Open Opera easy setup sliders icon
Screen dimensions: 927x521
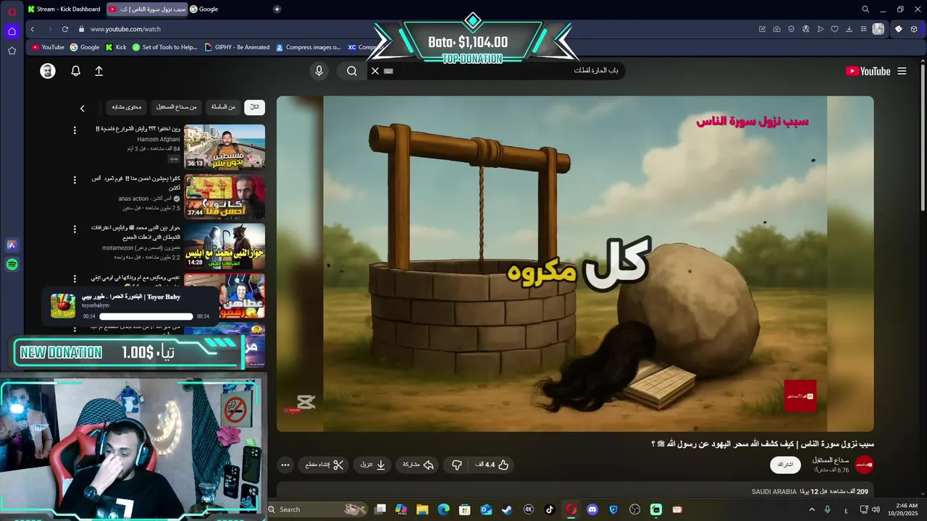[x=863, y=29]
